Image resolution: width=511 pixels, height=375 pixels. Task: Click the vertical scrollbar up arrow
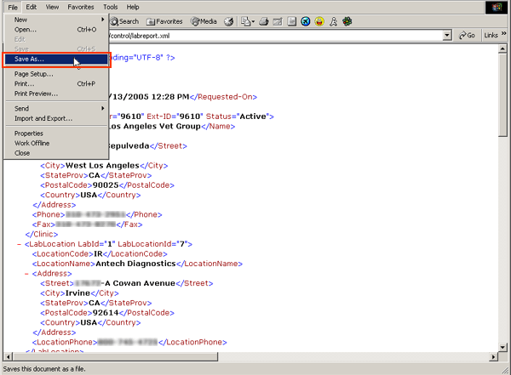point(502,48)
